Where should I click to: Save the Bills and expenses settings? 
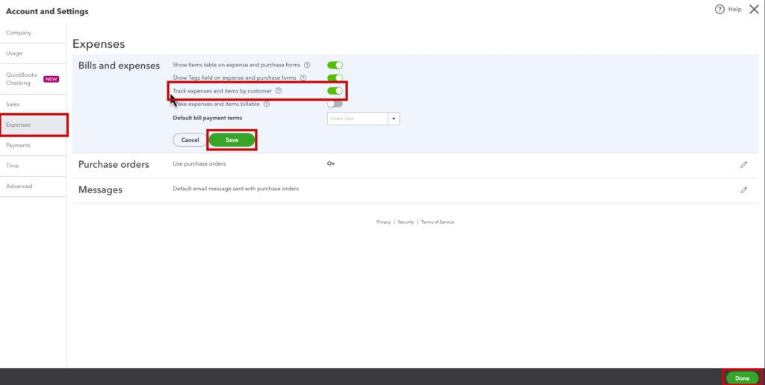pyautogui.click(x=232, y=140)
